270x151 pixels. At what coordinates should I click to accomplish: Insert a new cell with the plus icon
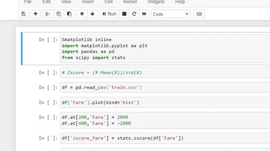(x=35, y=14)
